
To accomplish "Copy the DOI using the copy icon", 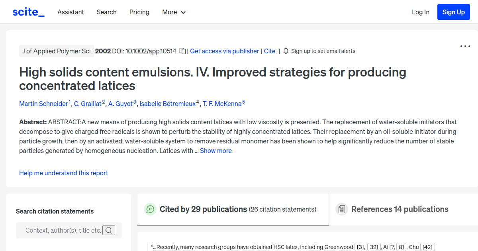I will coord(182,51).
